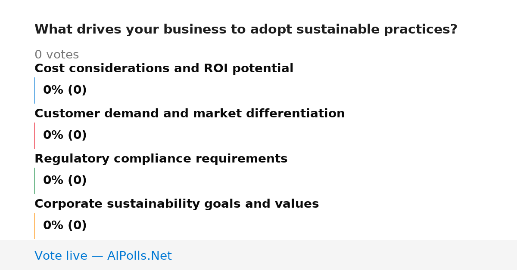Click the 0% (0) result for Customer demand

click(65, 135)
